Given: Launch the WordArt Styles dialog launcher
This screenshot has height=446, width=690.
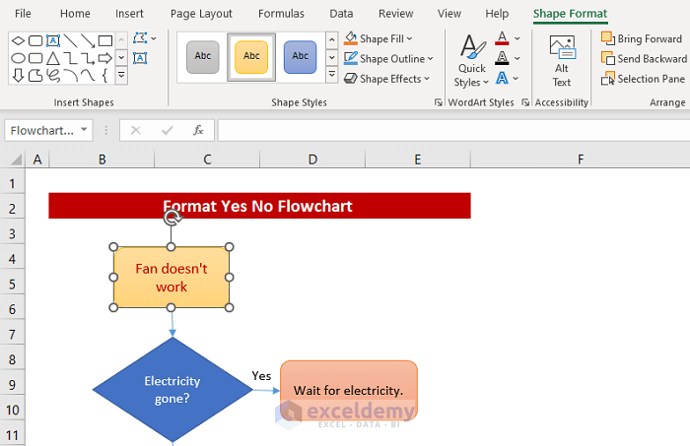Looking at the screenshot, I should [525, 102].
